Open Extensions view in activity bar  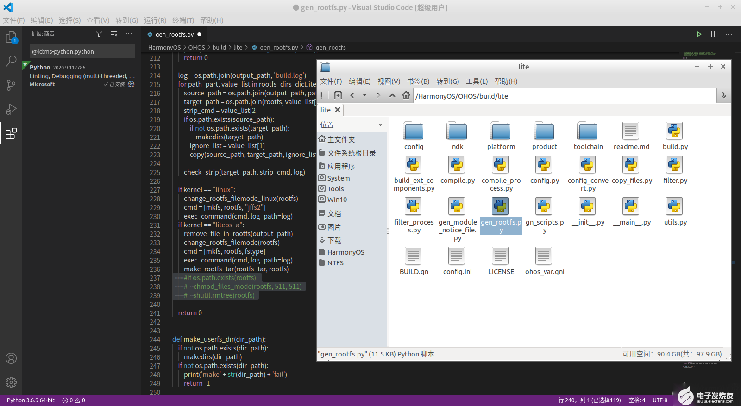click(x=11, y=133)
